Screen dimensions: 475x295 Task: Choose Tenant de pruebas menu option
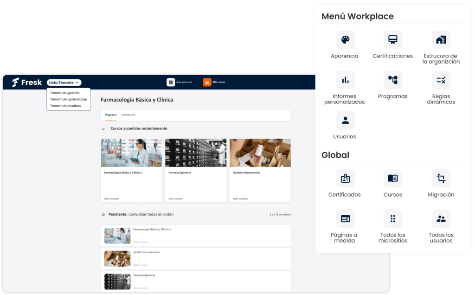(x=65, y=106)
